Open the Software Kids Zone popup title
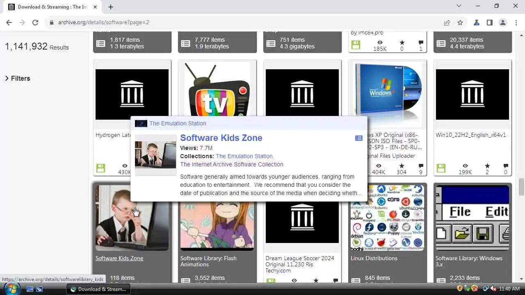 pyautogui.click(x=221, y=138)
